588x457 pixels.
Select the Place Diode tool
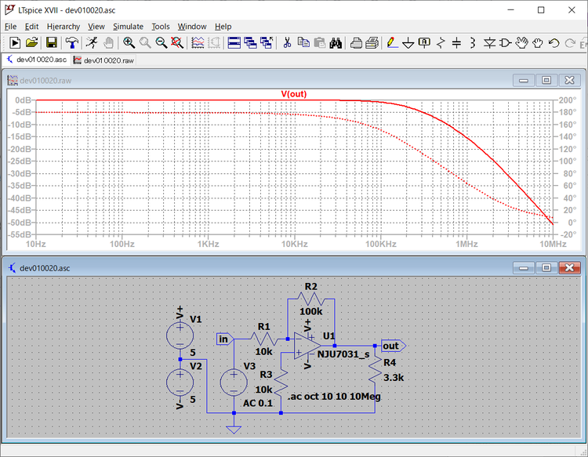pyautogui.click(x=489, y=42)
